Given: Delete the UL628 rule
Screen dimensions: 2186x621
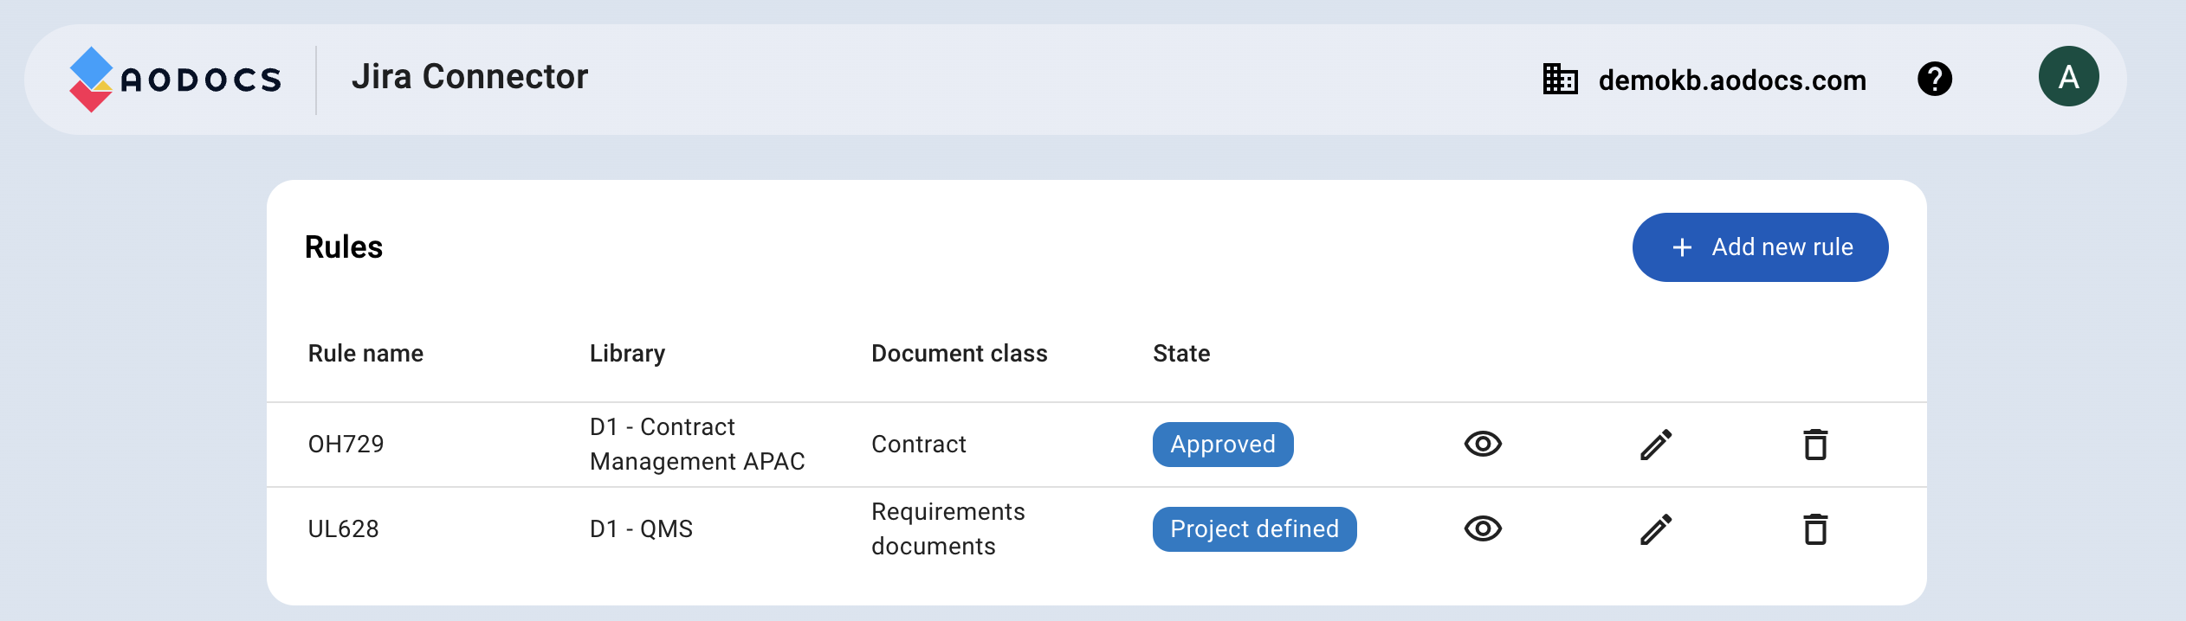Looking at the screenshot, I should coord(1815,529).
